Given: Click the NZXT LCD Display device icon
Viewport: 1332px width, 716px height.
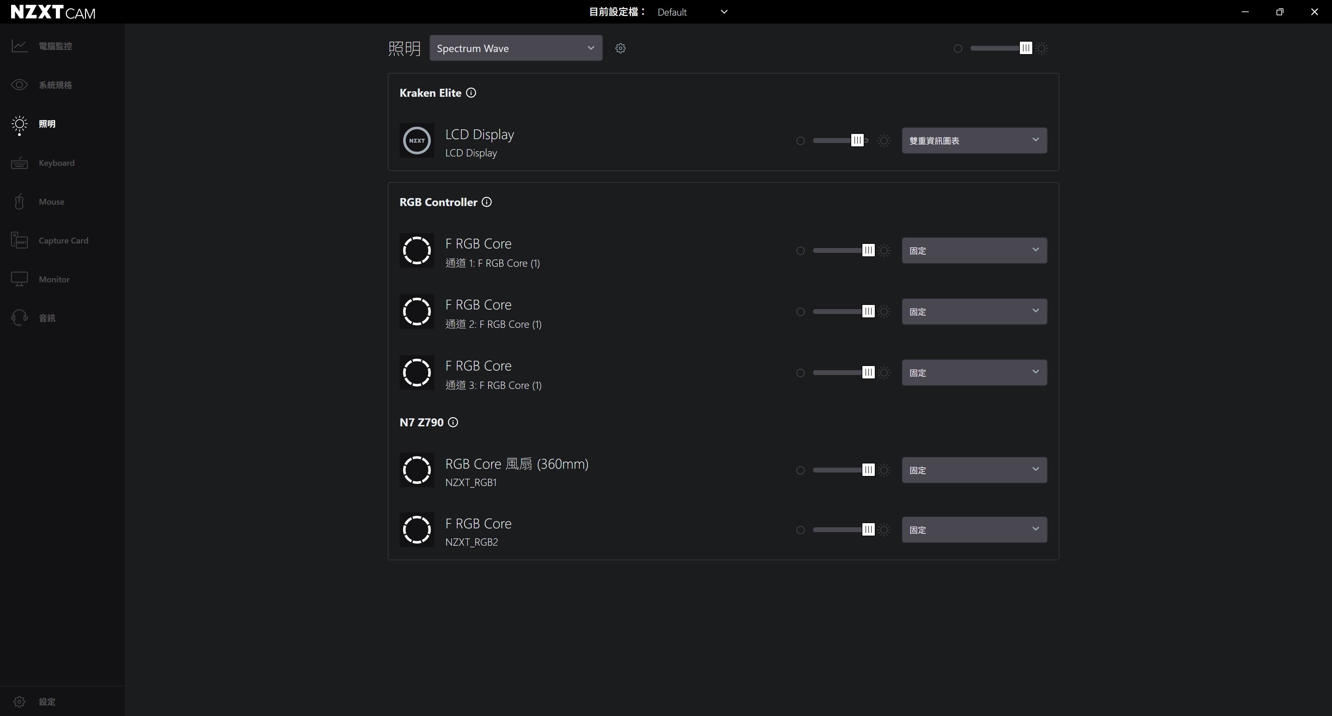Looking at the screenshot, I should pyautogui.click(x=417, y=140).
